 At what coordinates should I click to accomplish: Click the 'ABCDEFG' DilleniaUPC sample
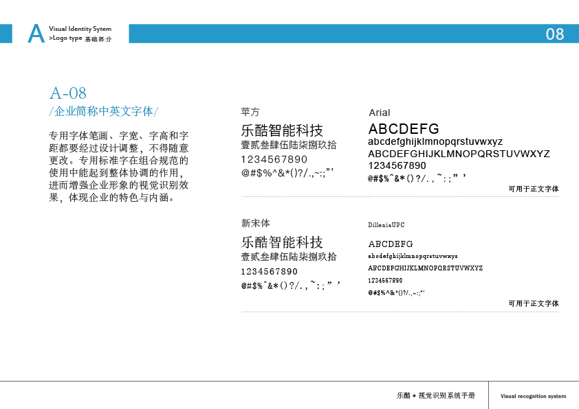391,244
